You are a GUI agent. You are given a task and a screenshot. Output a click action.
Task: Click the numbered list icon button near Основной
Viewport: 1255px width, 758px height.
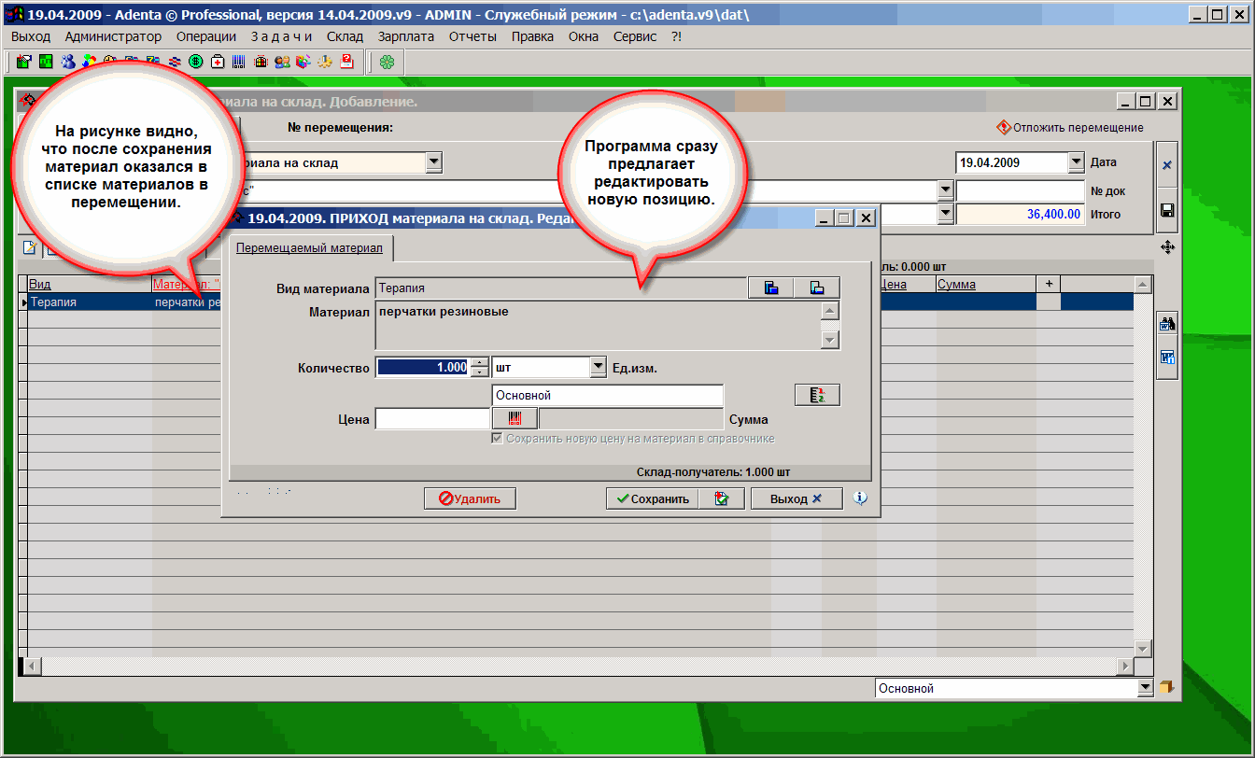[x=817, y=395]
